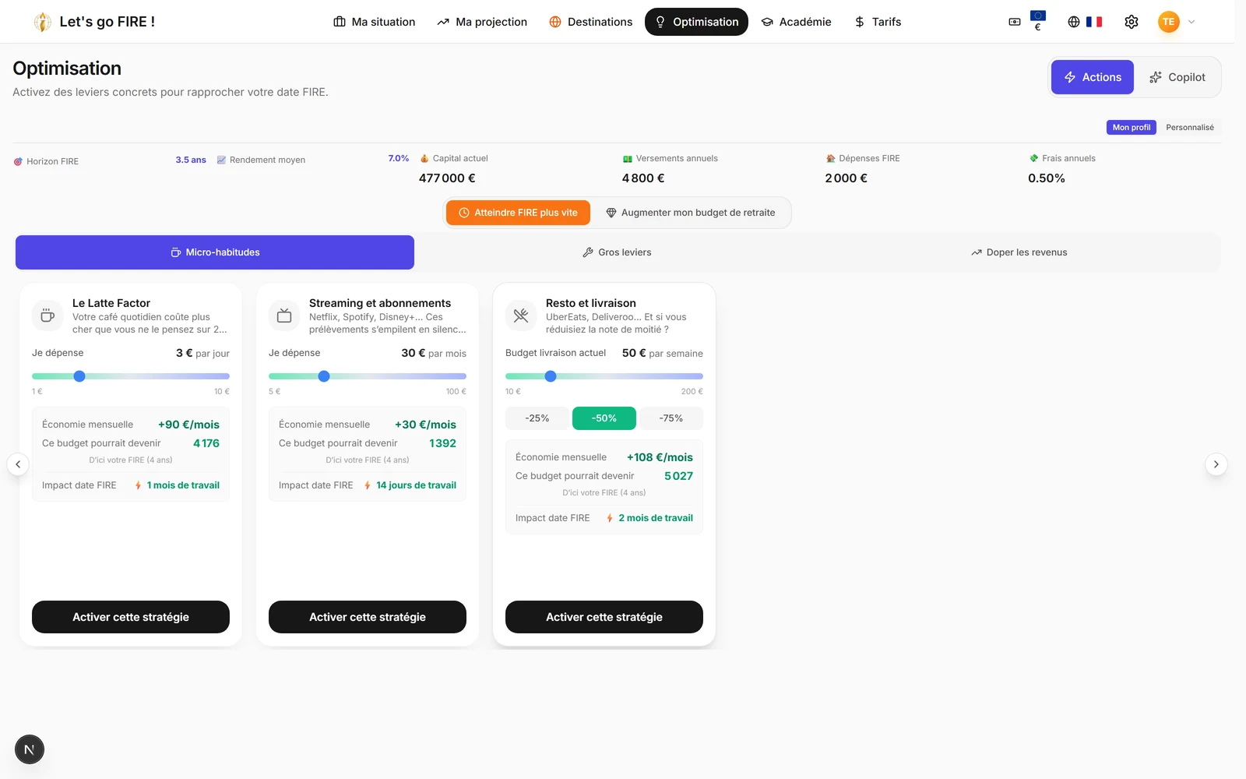The width and height of the screenshot is (1246, 779).
Task: Click the lightning icon next to 1 mois de travail
Action: (x=138, y=485)
